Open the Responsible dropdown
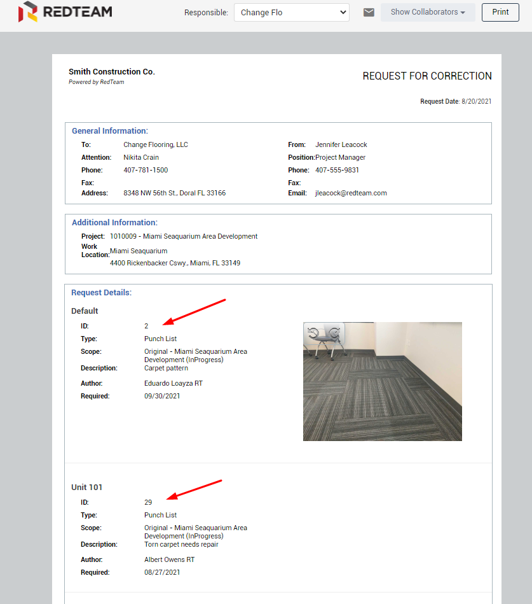532x604 pixels. tap(291, 12)
